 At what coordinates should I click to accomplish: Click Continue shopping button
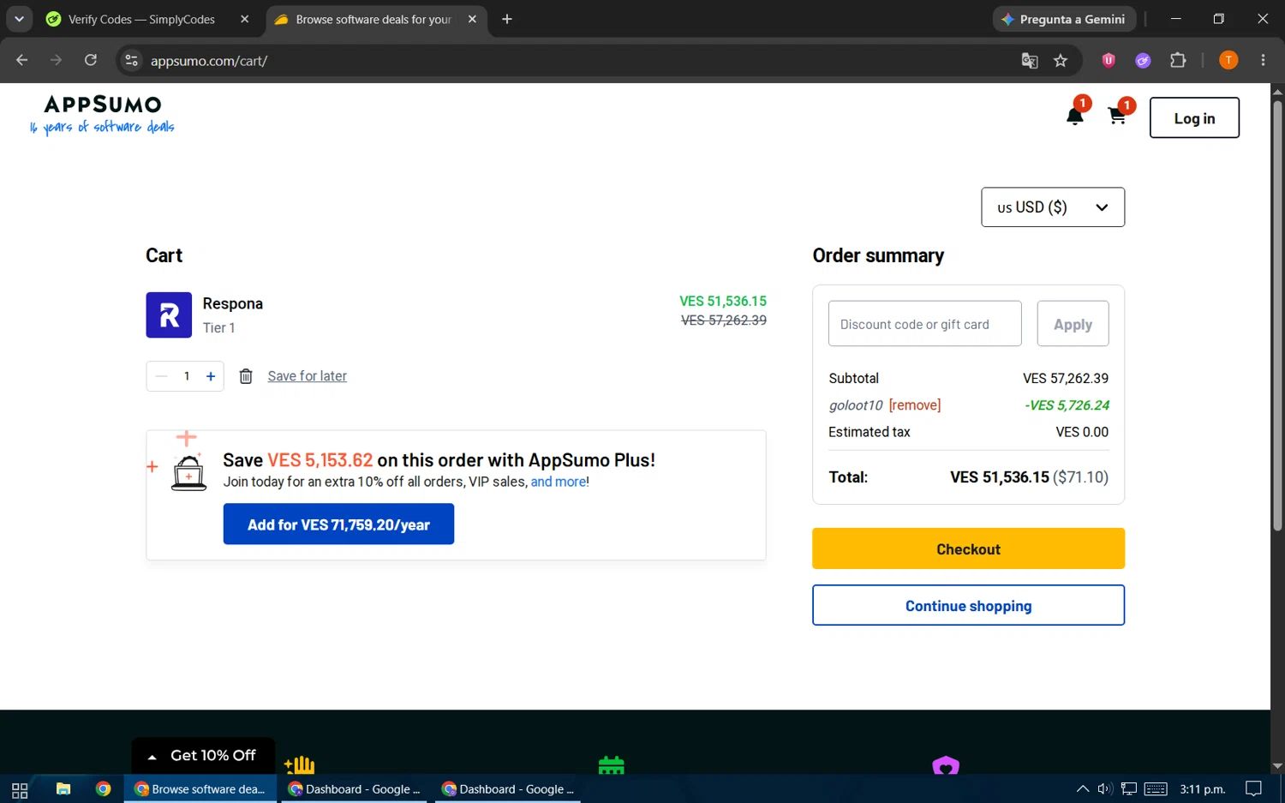tap(968, 605)
